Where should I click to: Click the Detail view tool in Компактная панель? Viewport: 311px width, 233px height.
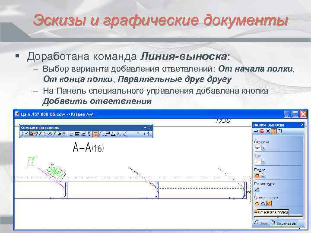click(x=125, y=134)
